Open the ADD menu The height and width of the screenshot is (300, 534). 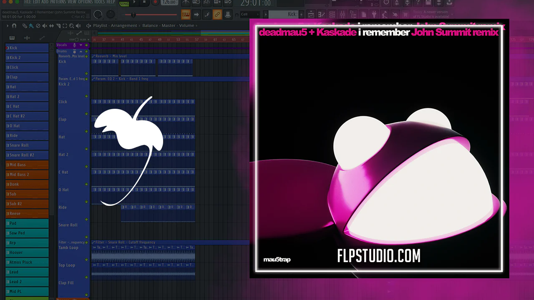pyautogui.click(x=45, y=2)
